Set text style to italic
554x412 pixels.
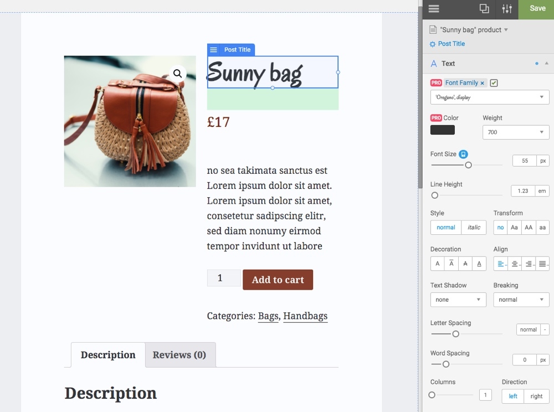tap(474, 228)
